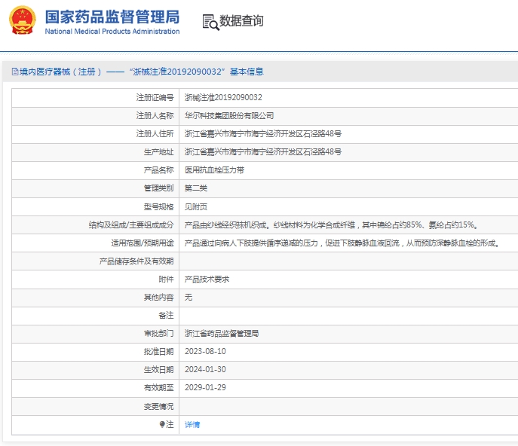Viewport: 518px width, 446px height.
Task: Click the 附件 row label
Action: 166,280
